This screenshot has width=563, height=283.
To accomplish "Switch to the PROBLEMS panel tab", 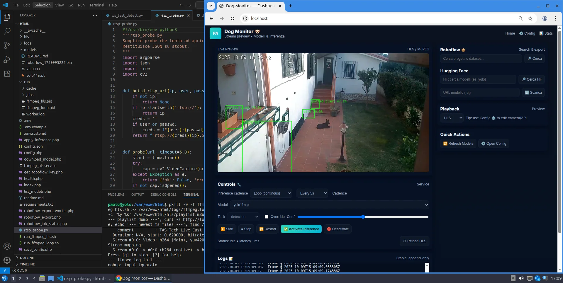I will coord(116,195).
